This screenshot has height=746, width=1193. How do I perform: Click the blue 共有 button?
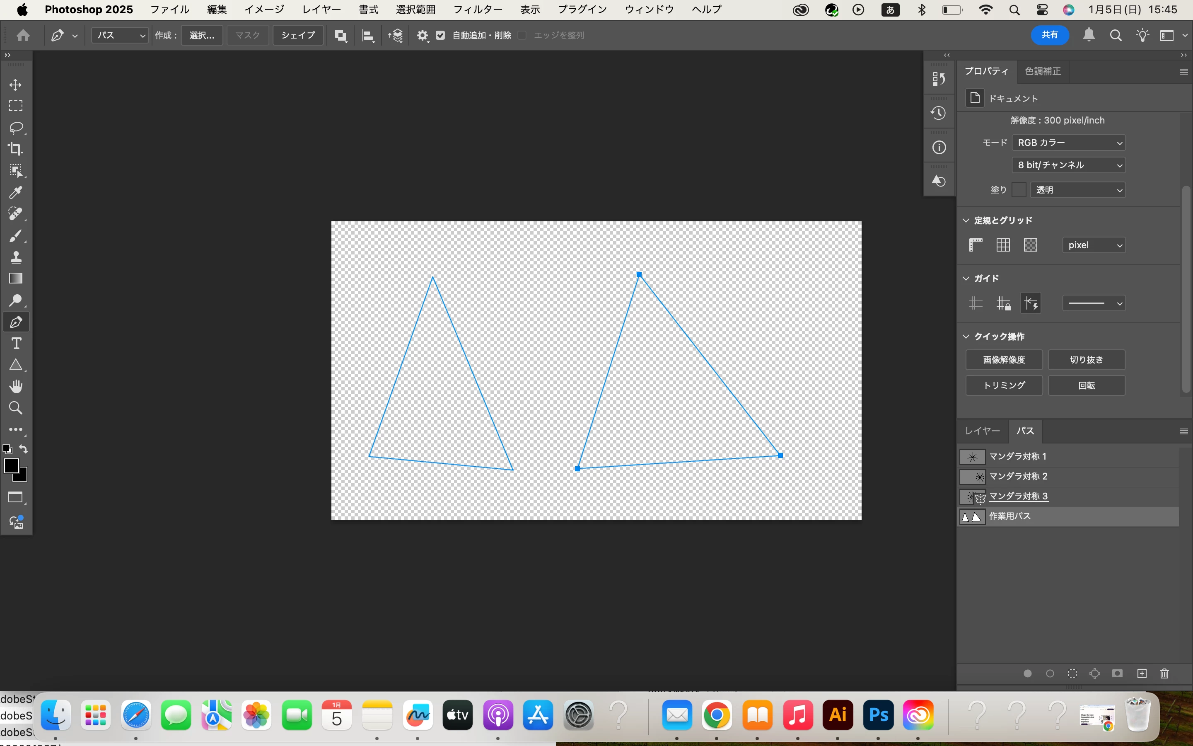(1050, 35)
